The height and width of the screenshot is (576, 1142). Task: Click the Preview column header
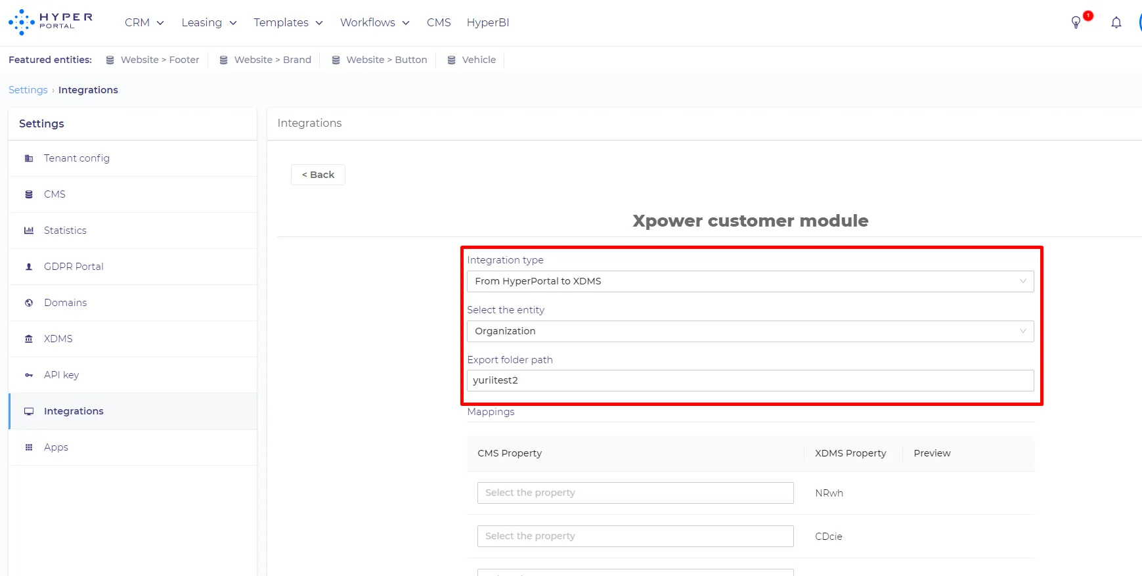tap(932, 453)
